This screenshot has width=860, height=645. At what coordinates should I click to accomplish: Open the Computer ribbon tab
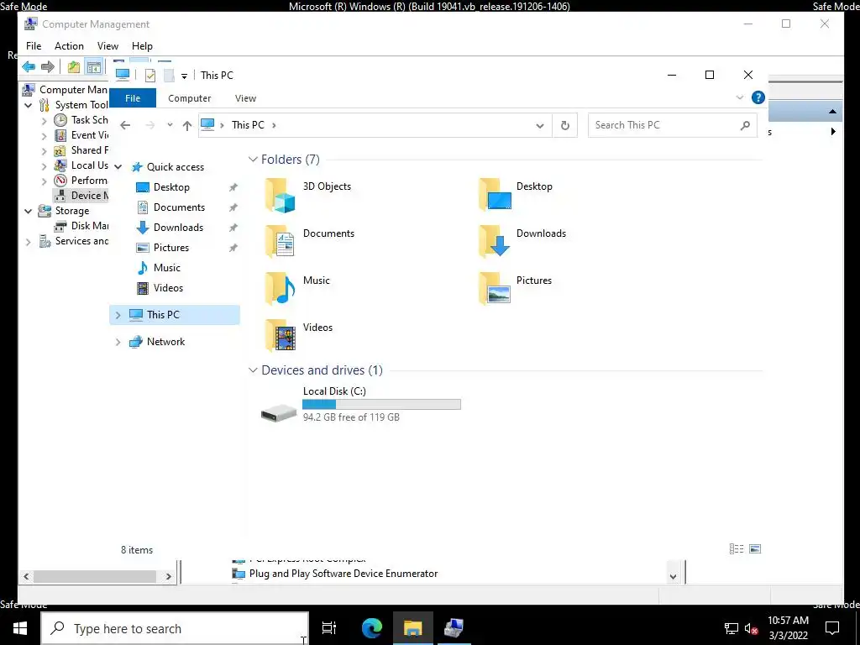coord(189,98)
